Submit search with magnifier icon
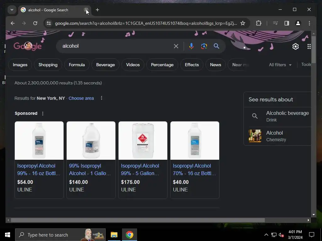 [216, 46]
